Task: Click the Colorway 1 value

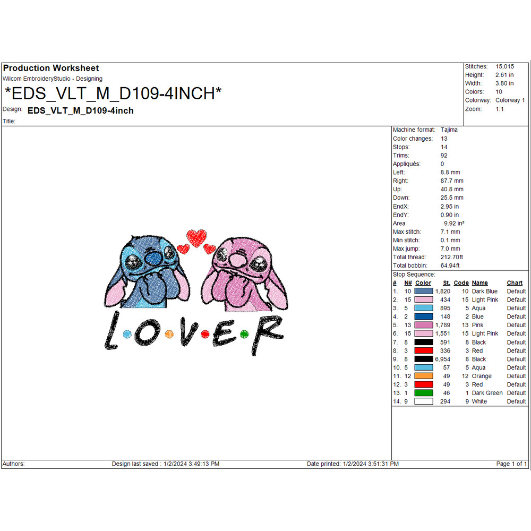Action: click(x=510, y=100)
